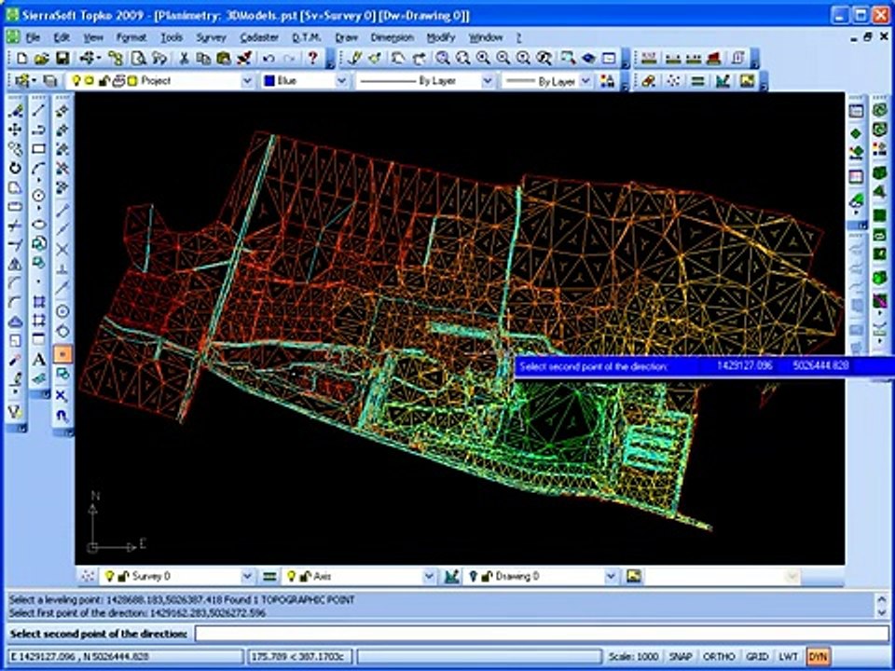Click the Select second point dynamic prompt

594,366
